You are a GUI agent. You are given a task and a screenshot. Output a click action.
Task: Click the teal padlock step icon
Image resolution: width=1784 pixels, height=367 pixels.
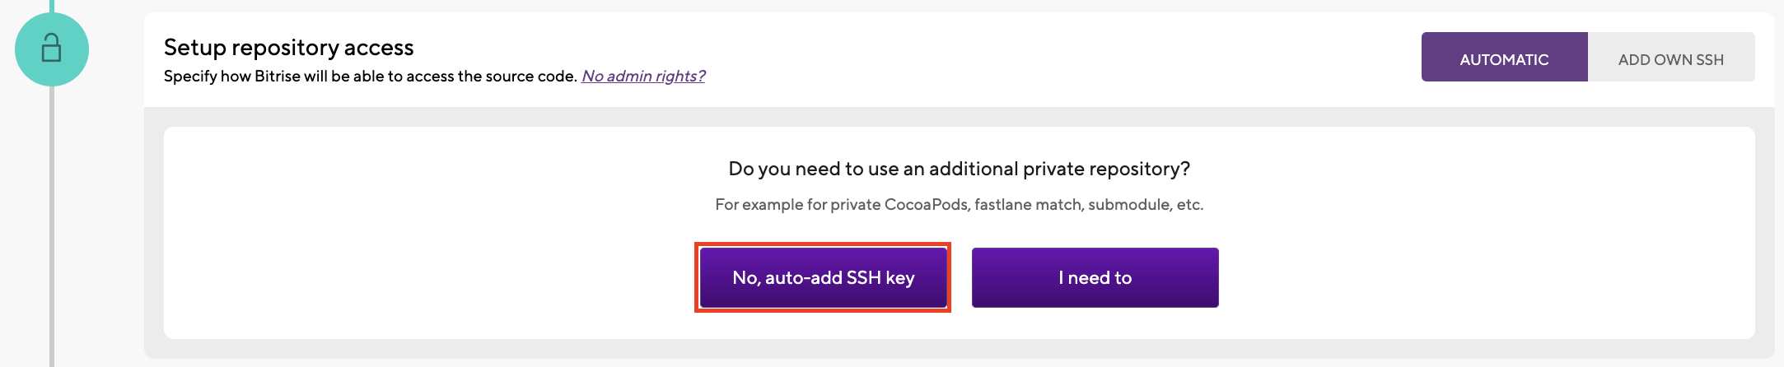tap(52, 48)
